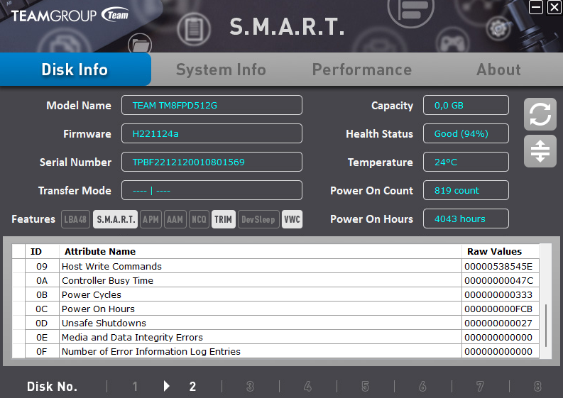Click the NCQ feature badge
Viewport: 563px width, 398px height.
[x=199, y=219]
